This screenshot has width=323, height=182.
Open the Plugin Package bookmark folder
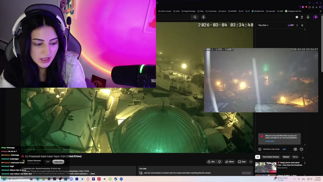pyautogui.click(x=188, y=11)
